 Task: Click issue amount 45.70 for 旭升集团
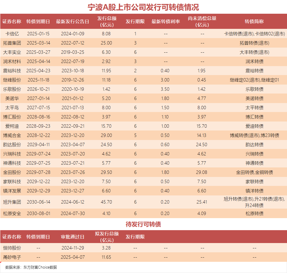pyautogui.click(x=106, y=202)
